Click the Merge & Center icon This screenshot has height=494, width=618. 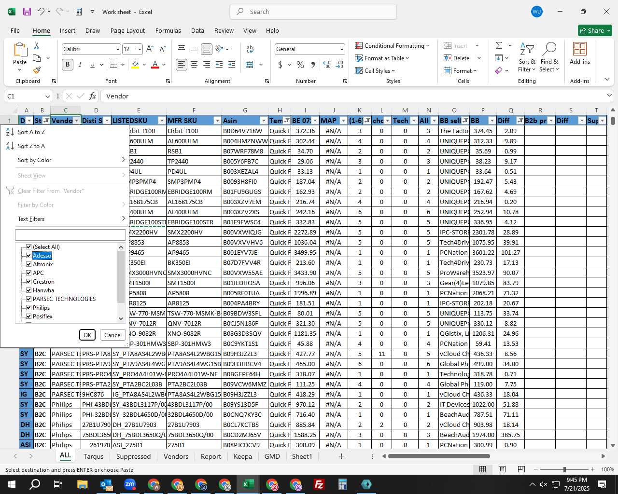[x=250, y=65]
